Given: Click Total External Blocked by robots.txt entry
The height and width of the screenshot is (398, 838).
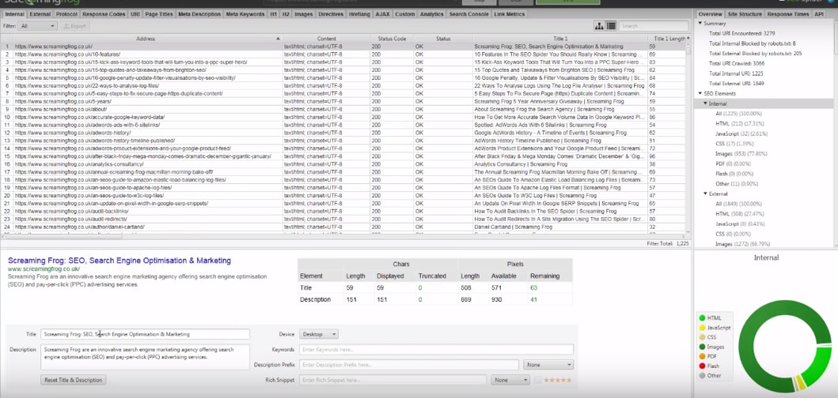Looking at the screenshot, I should pyautogui.click(x=755, y=54).
